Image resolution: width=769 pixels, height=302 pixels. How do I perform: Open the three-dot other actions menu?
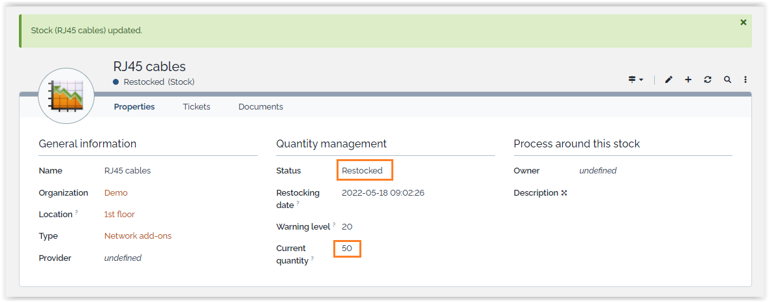(746, 80)
